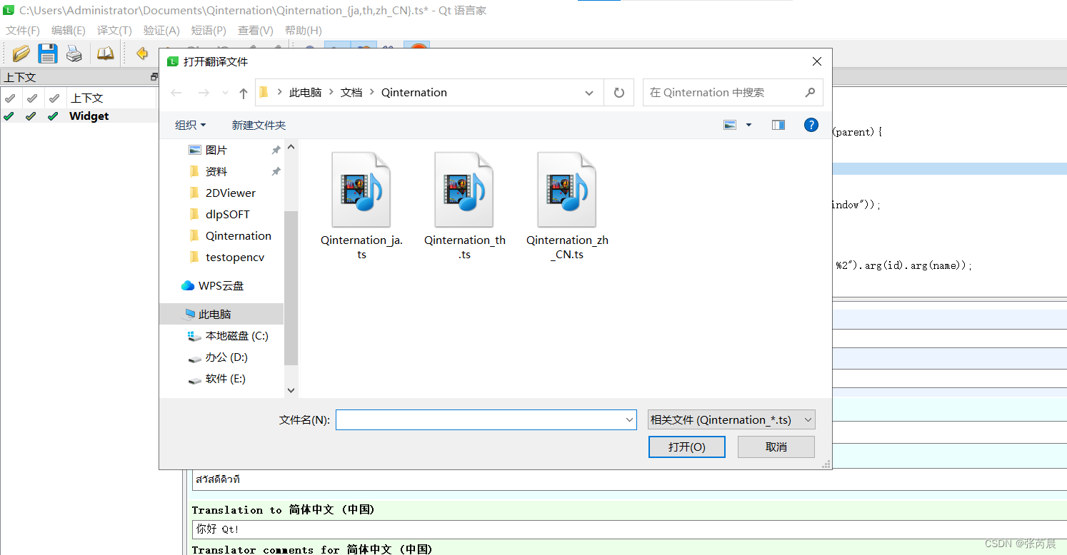Expand breadcrumb chevron after folder icon

(279, 93)
